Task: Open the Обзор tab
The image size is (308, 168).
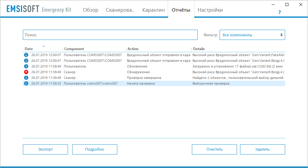Action: 91,10
